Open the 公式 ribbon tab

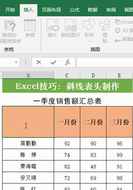[74, 10]
